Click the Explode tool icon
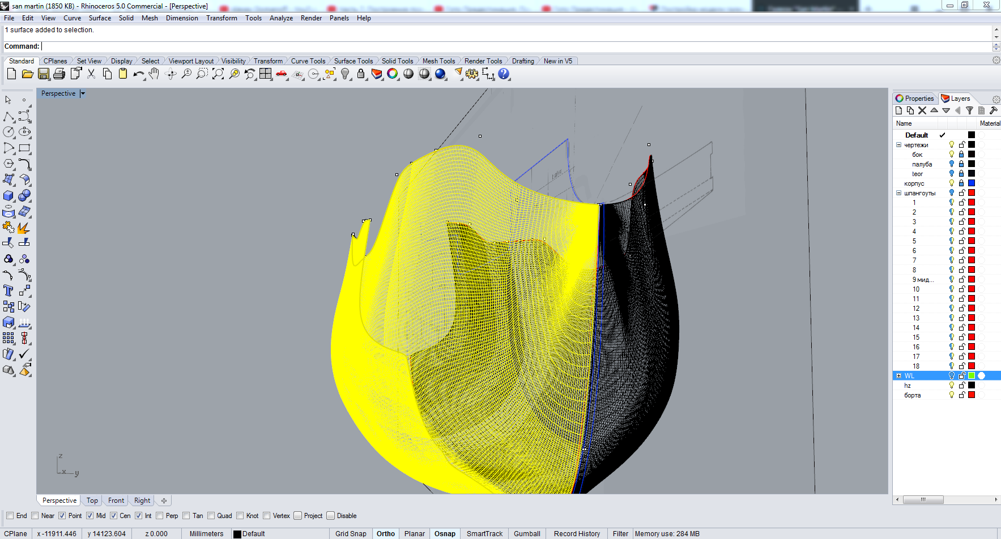The image size is (1001, 539). 24,228
